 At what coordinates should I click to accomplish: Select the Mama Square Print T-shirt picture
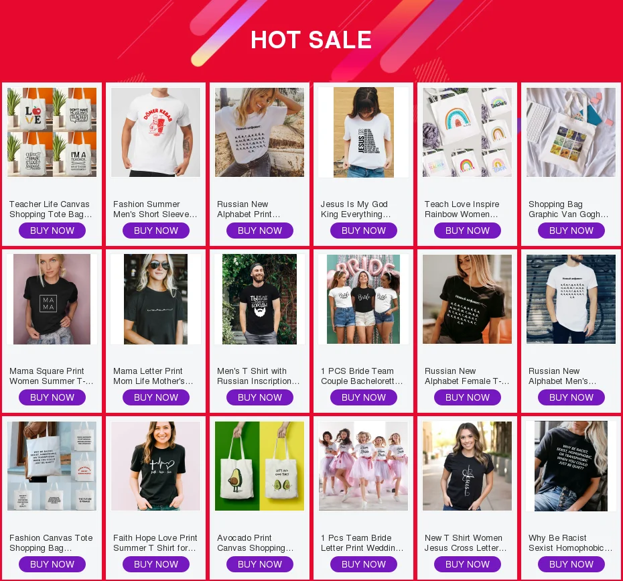click(x=52, y=299)
